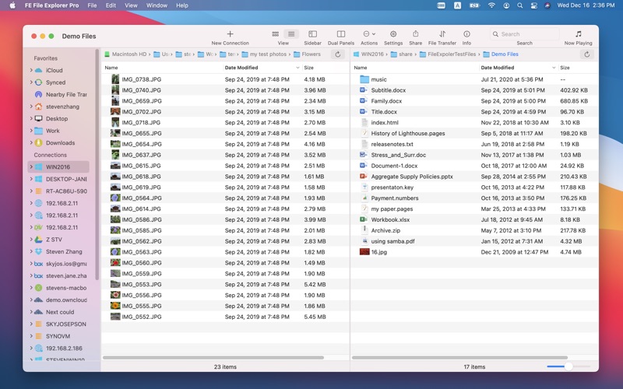This screenshot has height=389, width=623.
Task: Open the Info toolbar icon
Action: (x=466, y=34)
